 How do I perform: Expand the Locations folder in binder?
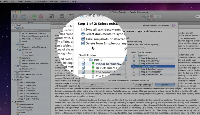coord(17,57)
